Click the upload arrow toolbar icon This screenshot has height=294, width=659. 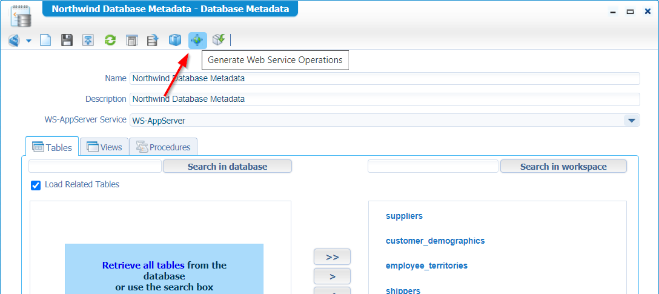(x=88, y=40)
